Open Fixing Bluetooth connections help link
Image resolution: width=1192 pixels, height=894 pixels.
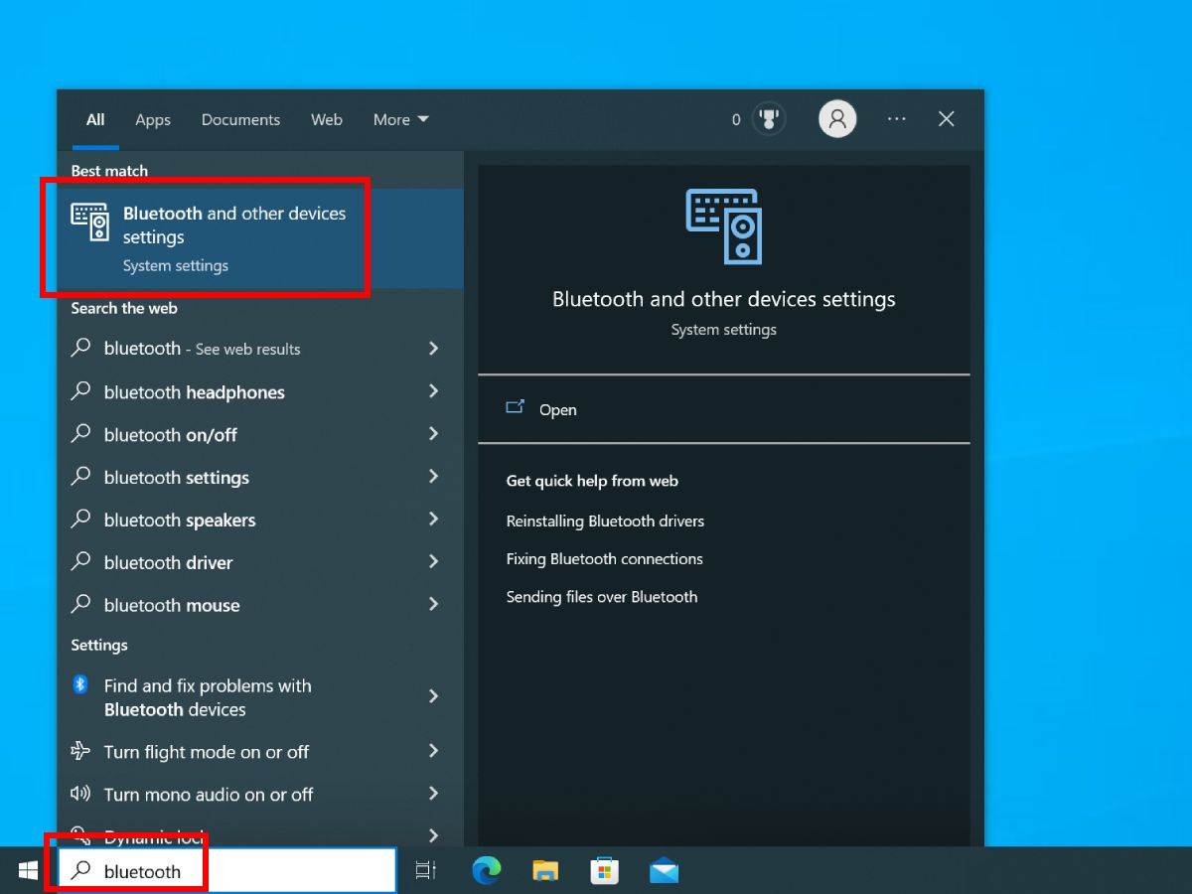pos(604,558)
